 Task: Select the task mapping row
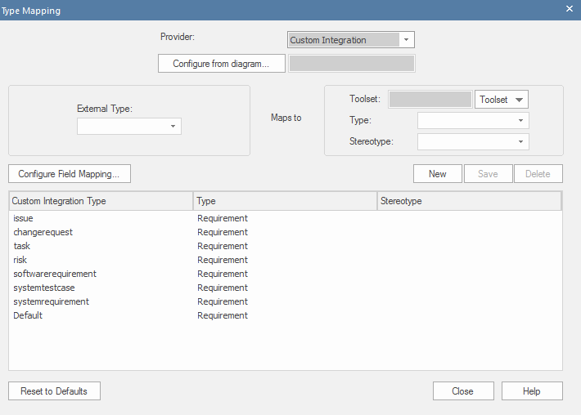pyautogui.click(x=286, y=246)
